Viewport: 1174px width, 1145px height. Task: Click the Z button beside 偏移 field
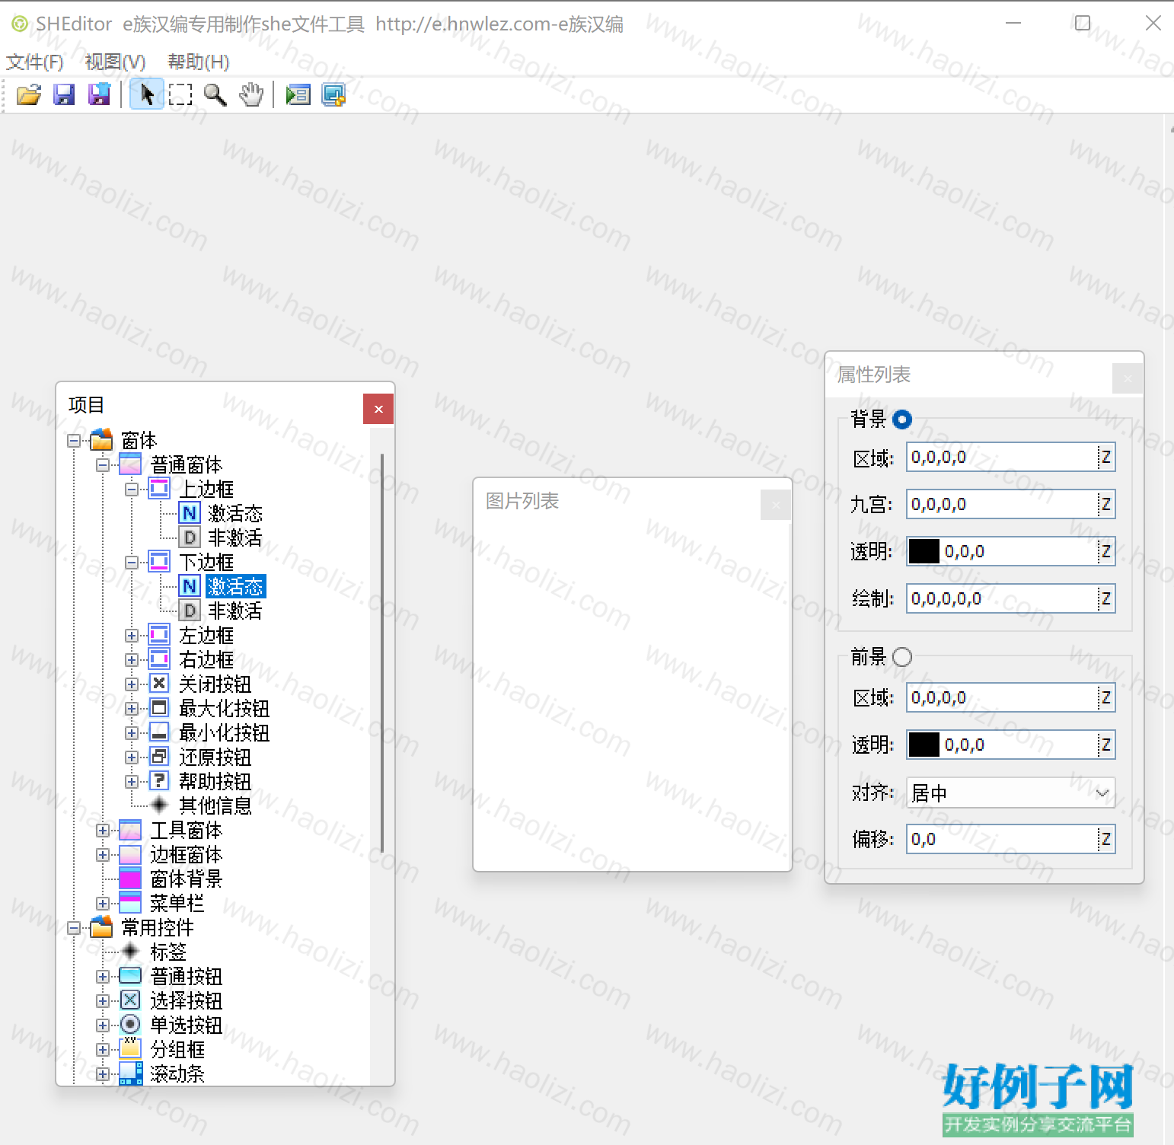coord(1105,839)
